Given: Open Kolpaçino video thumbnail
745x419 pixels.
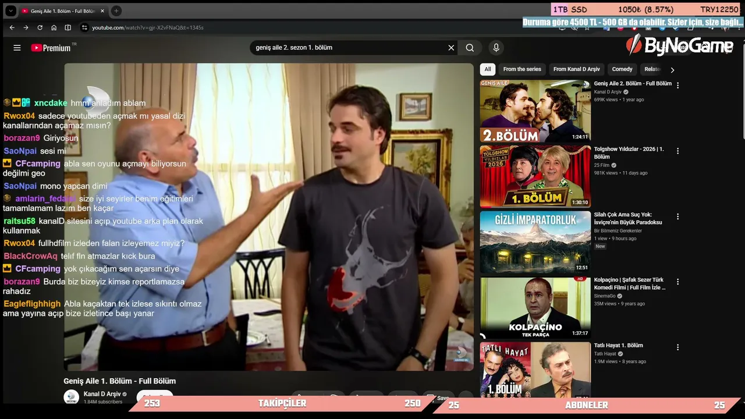Looking at the screenshot, I should pos(535,308).
